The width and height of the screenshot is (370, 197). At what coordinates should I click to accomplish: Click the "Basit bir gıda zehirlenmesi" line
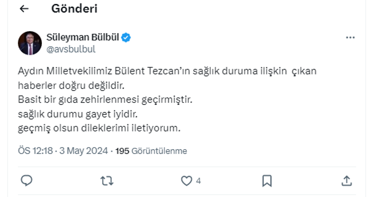click(x=105, y=100)
